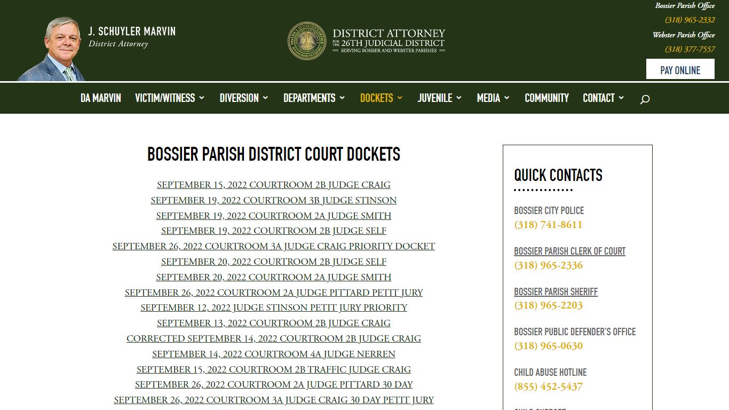Call Bossier City Police (318) 741-8611

coord(548,225)
